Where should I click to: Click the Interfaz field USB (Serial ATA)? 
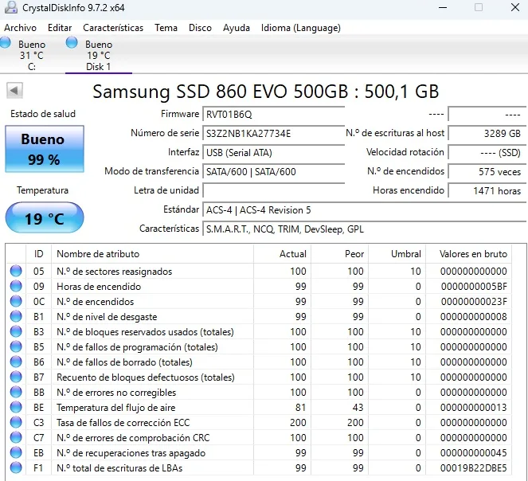[273, 153]
